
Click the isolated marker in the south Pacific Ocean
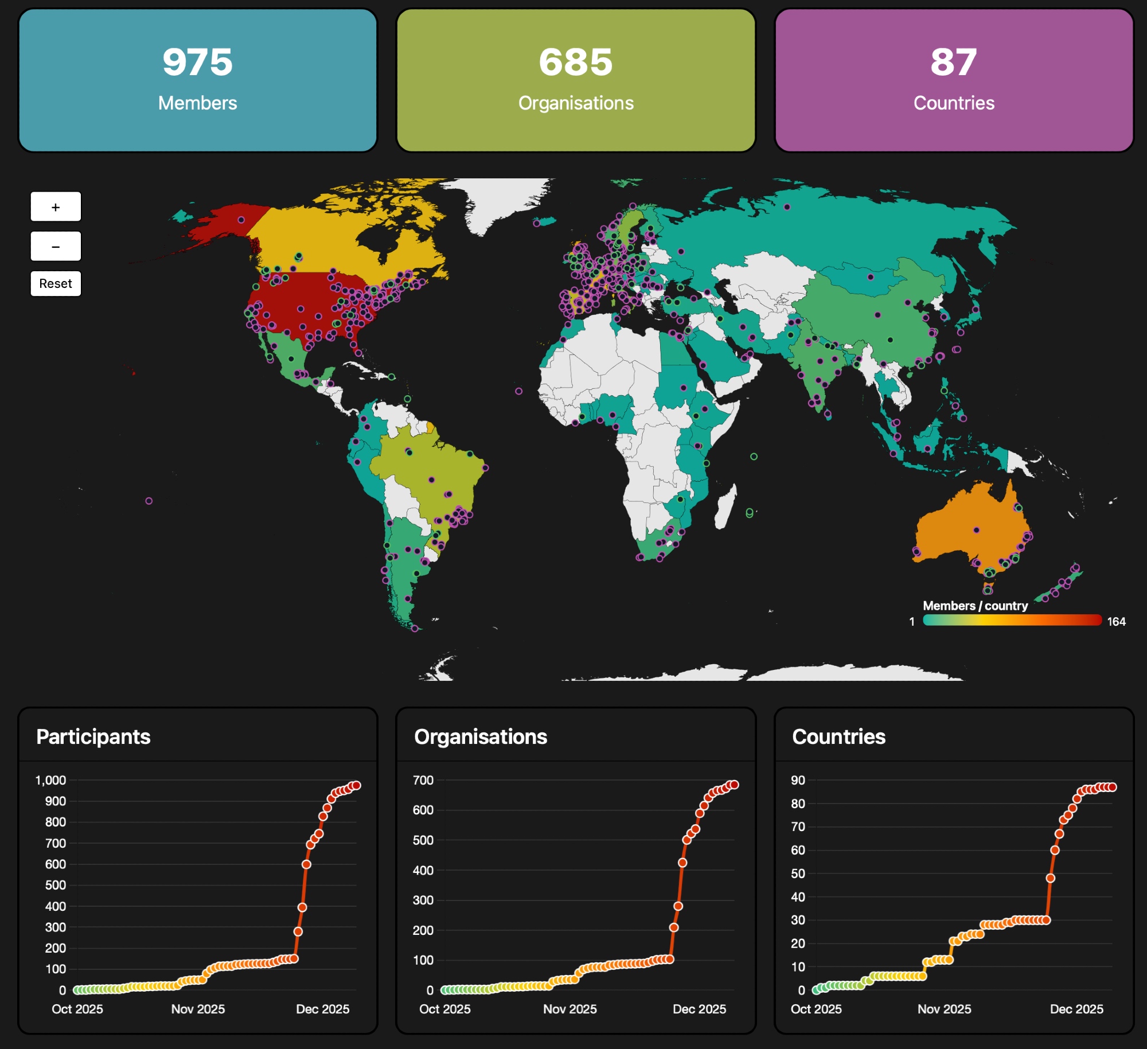(149, 501)
